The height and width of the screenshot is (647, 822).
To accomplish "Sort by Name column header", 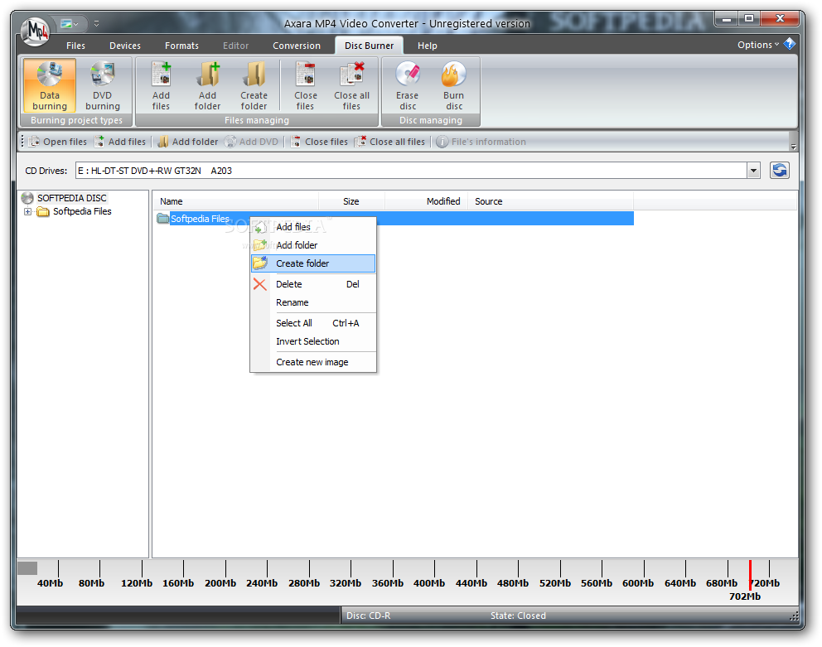I will pyautogui.click(x=235, y=201).
